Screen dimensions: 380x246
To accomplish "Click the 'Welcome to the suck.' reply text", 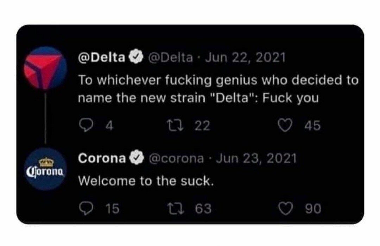I will point(146,181).
